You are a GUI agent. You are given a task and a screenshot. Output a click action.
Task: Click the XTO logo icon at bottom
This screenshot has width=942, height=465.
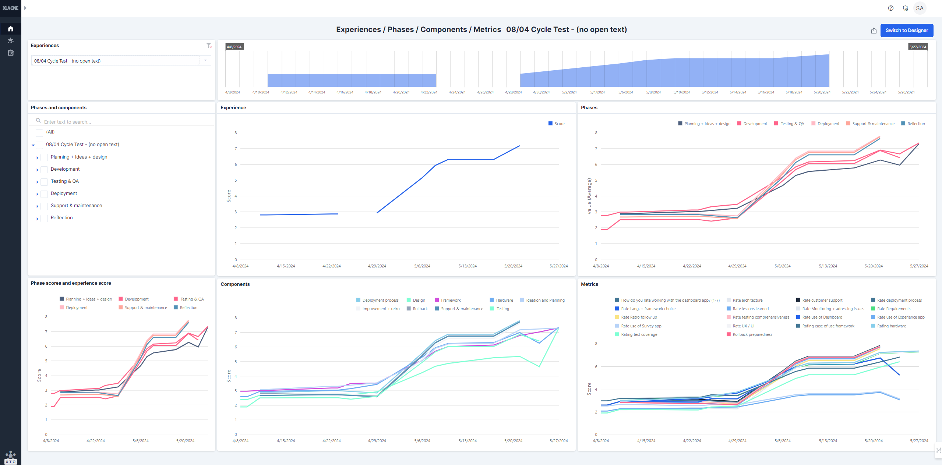click(x=11, y=457)
